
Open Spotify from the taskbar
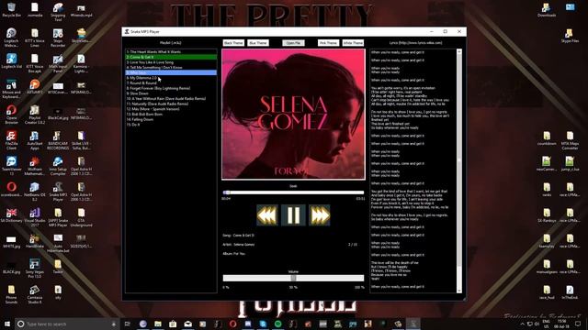277,324
